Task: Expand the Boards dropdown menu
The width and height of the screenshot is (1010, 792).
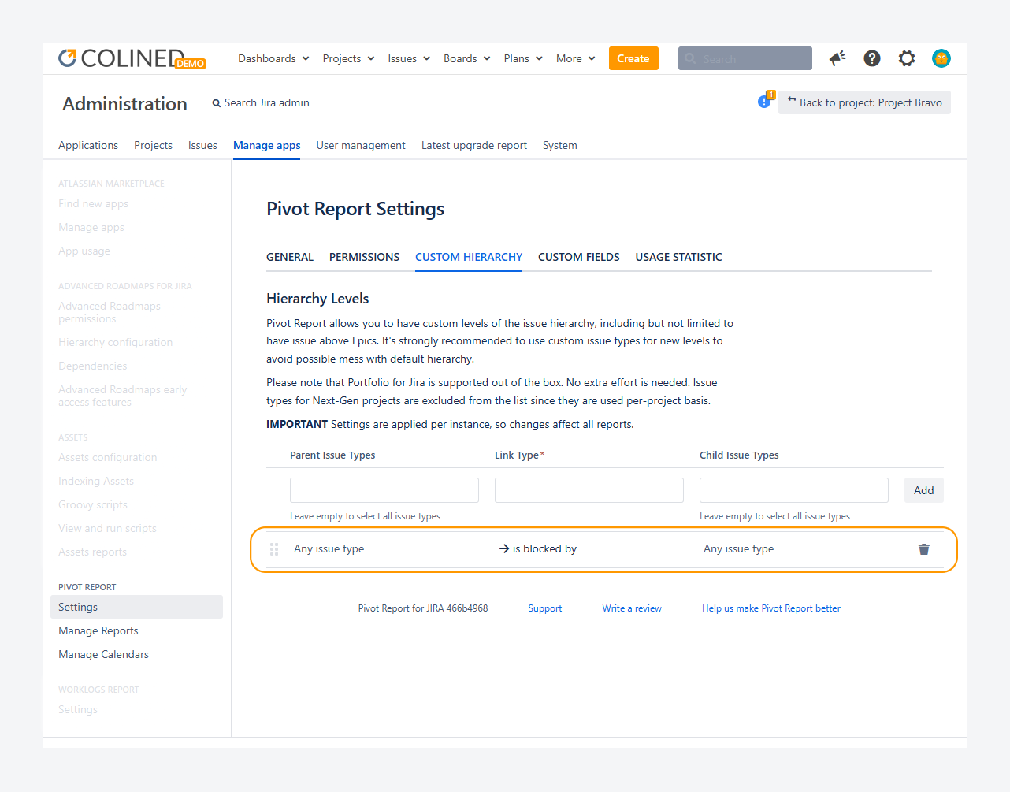Action: coord(467,58)
